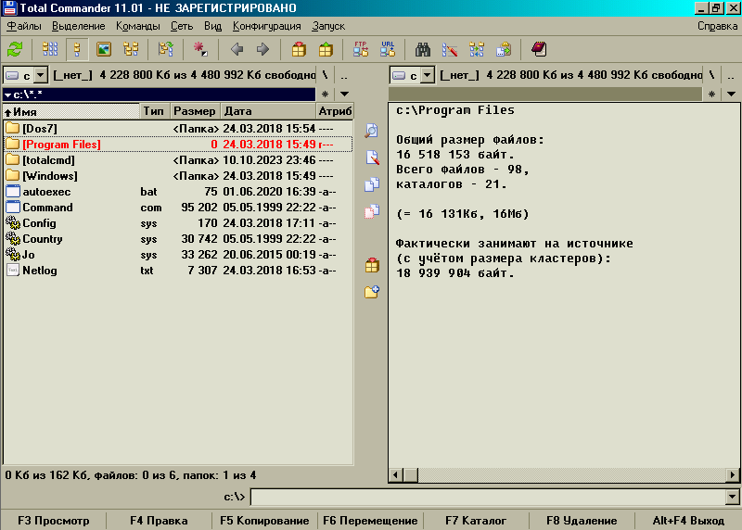Click the right panel horizontal scrollbar thumb
The image size is (742, 530).
tap(411, 474)
